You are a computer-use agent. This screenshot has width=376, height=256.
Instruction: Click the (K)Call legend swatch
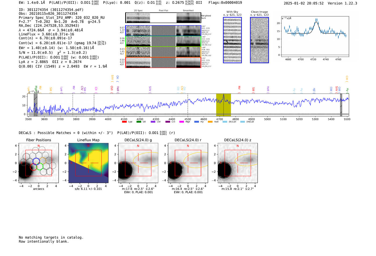(225, 122)
